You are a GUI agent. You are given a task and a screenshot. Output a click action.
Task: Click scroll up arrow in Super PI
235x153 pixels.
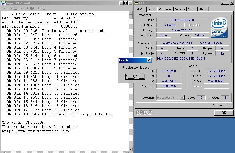pyautogui.click(x=131, y=13)
